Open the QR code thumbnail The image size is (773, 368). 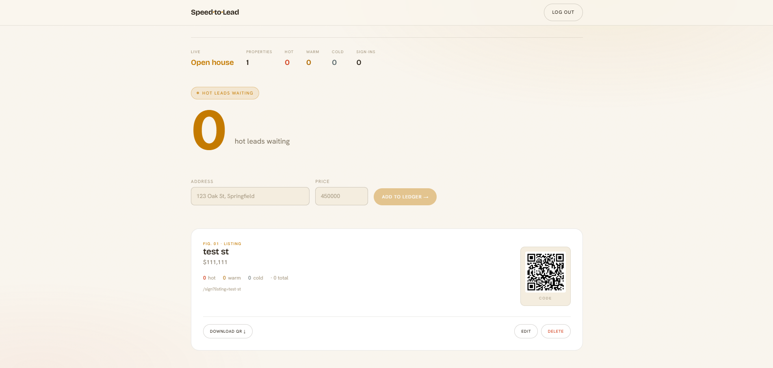tap(546, 272)
